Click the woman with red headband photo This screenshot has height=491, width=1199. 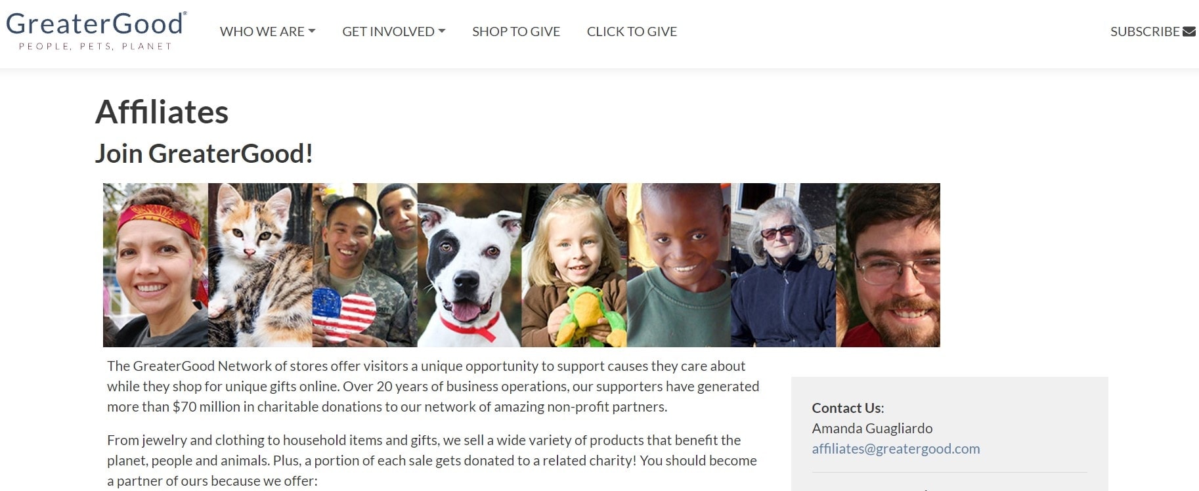point(156,265)
